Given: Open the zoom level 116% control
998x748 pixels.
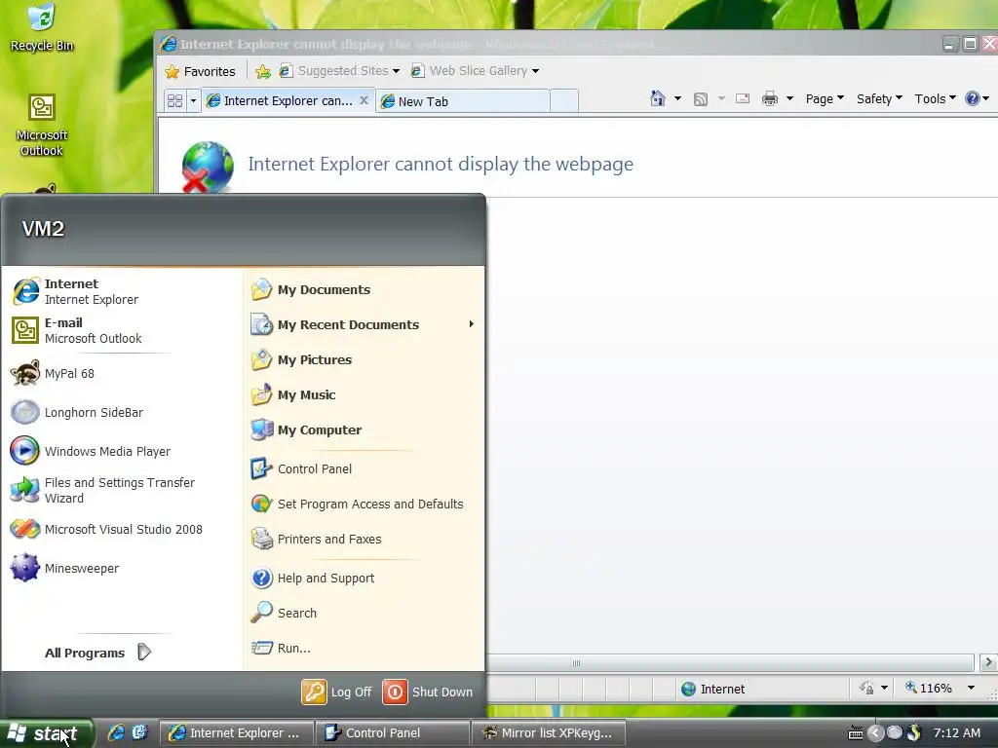Looking at the screenshot, I should [x=940, y=688].
